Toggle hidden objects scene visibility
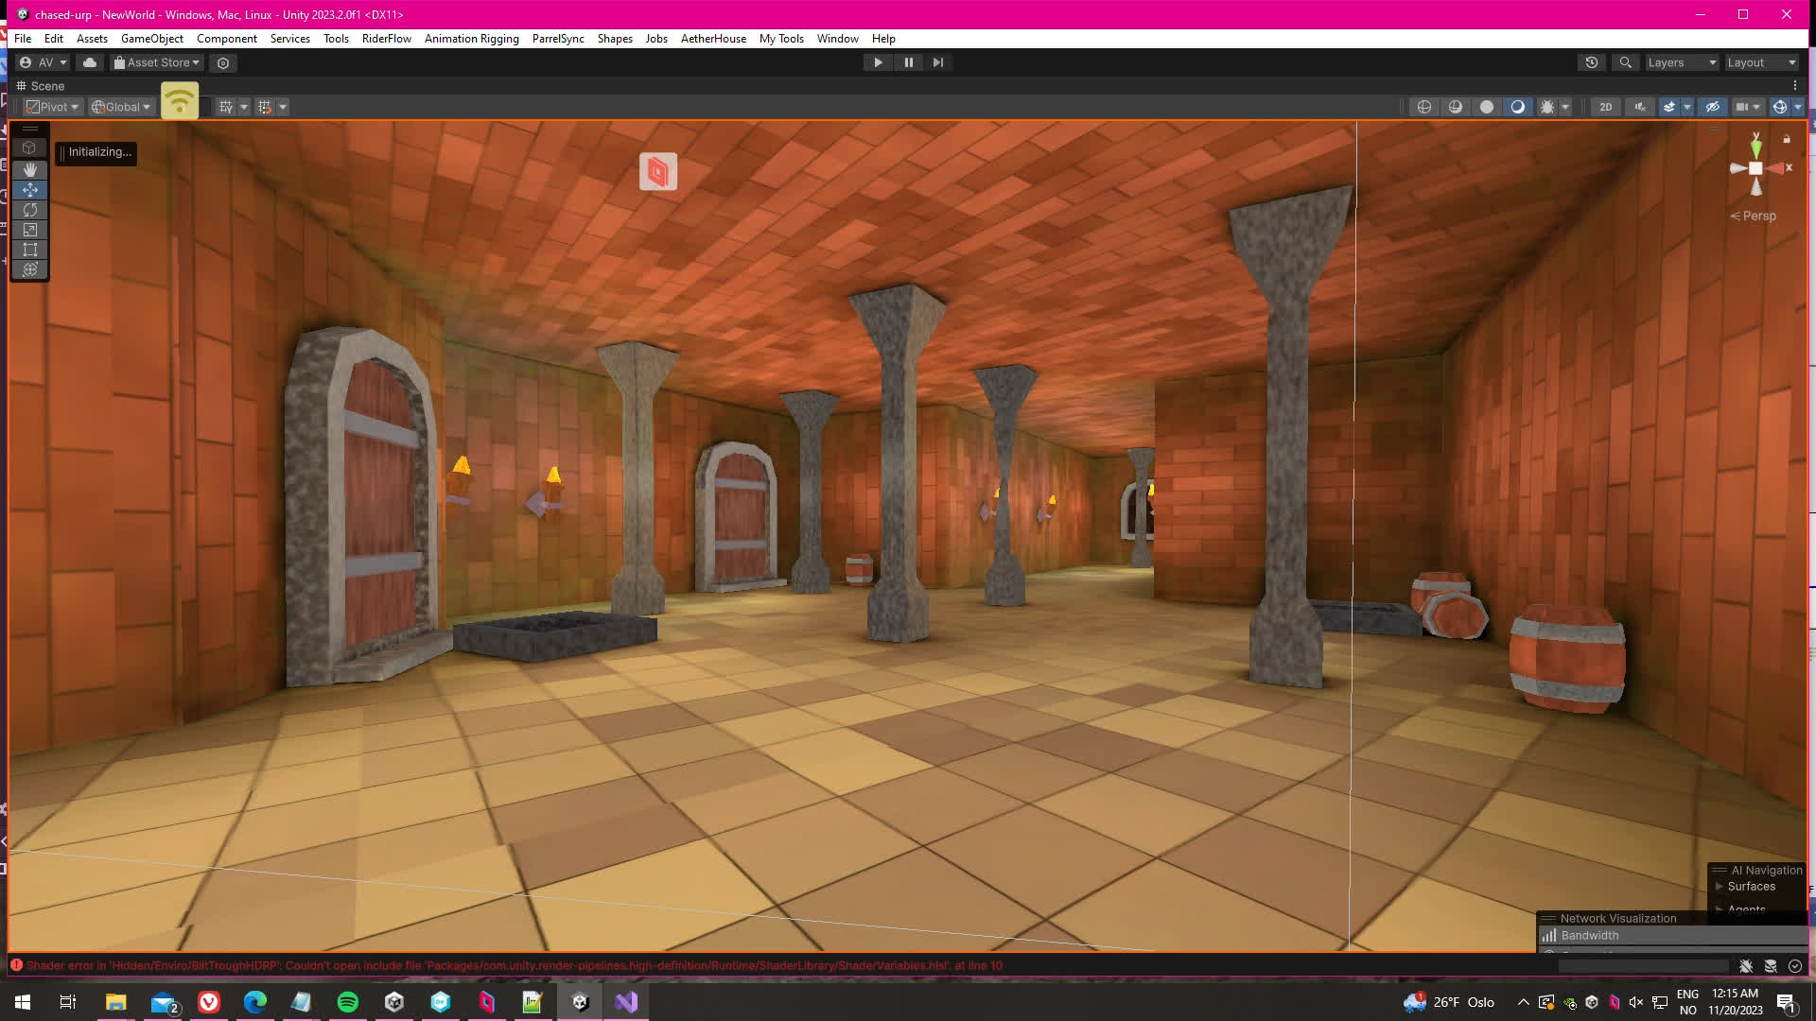This screenshot has width=1816, height=1021. point(1712,107)
